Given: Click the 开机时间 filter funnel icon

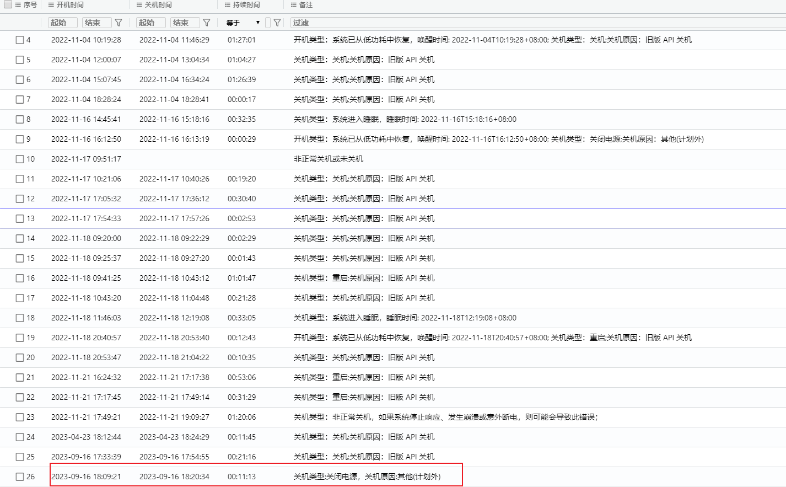Looking at the screenshot, I should (119, 23).
